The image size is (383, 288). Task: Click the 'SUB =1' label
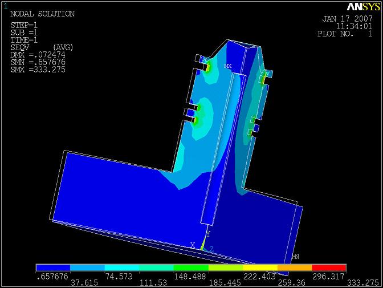tap(24, 33)
